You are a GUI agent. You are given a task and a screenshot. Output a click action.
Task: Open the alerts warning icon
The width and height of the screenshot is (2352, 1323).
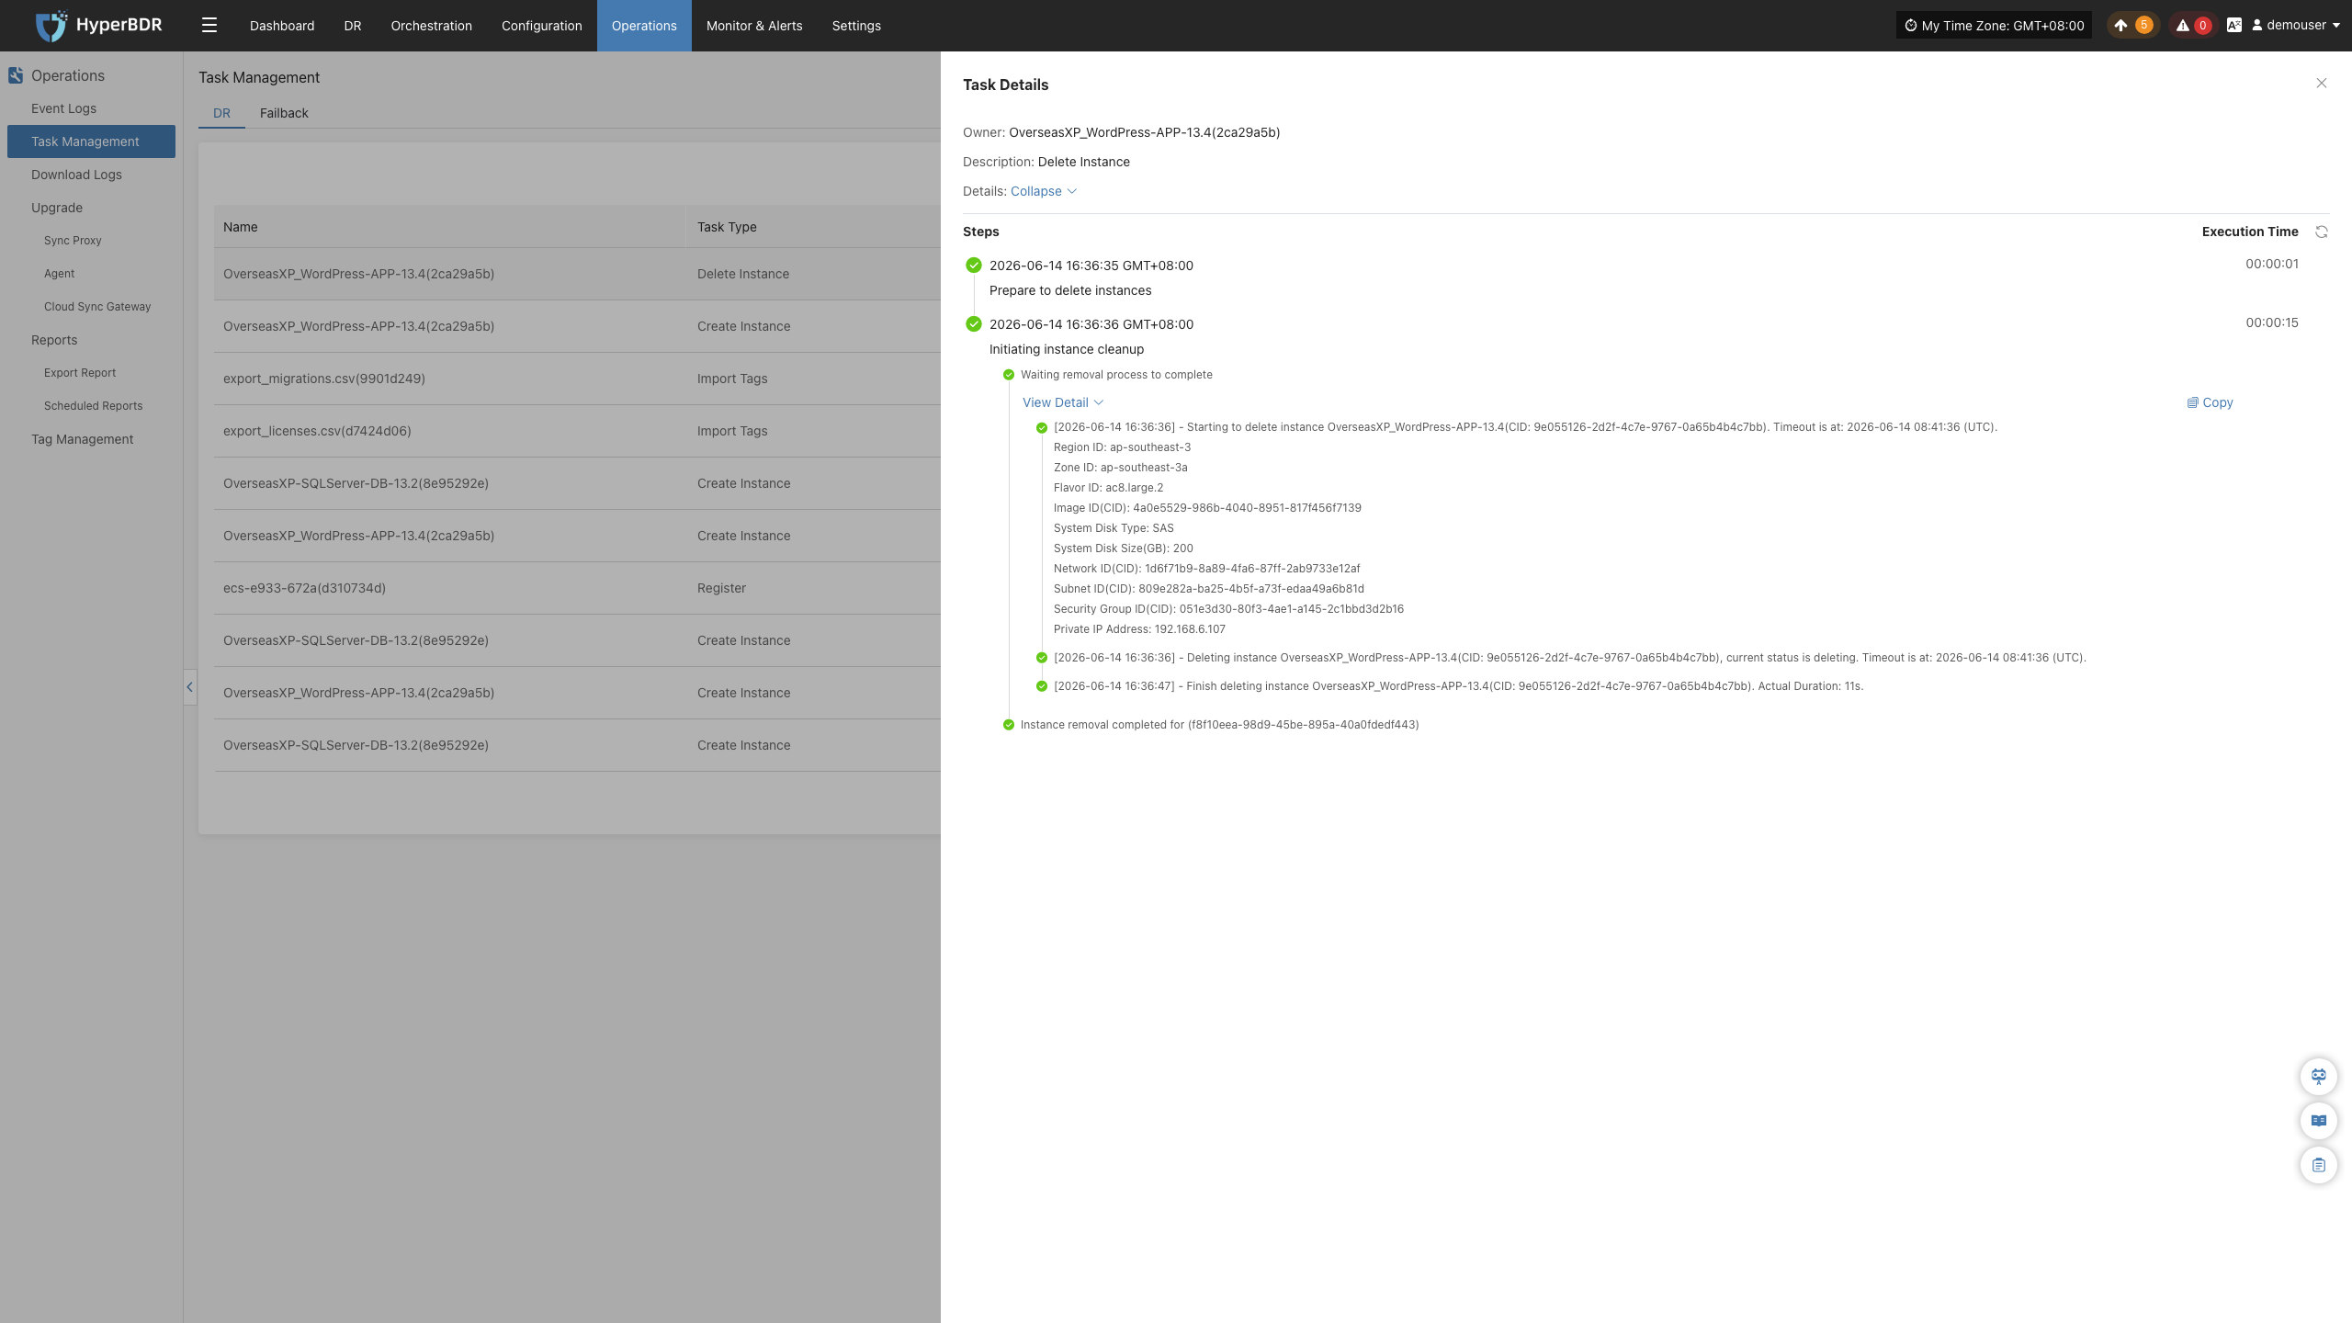[2182, 25]
